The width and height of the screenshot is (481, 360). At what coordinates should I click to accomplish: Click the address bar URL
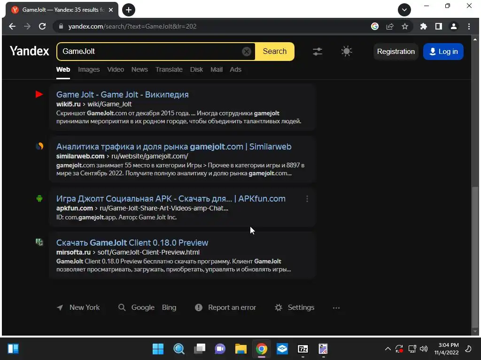pyautogui.click(x=132, y=26)
